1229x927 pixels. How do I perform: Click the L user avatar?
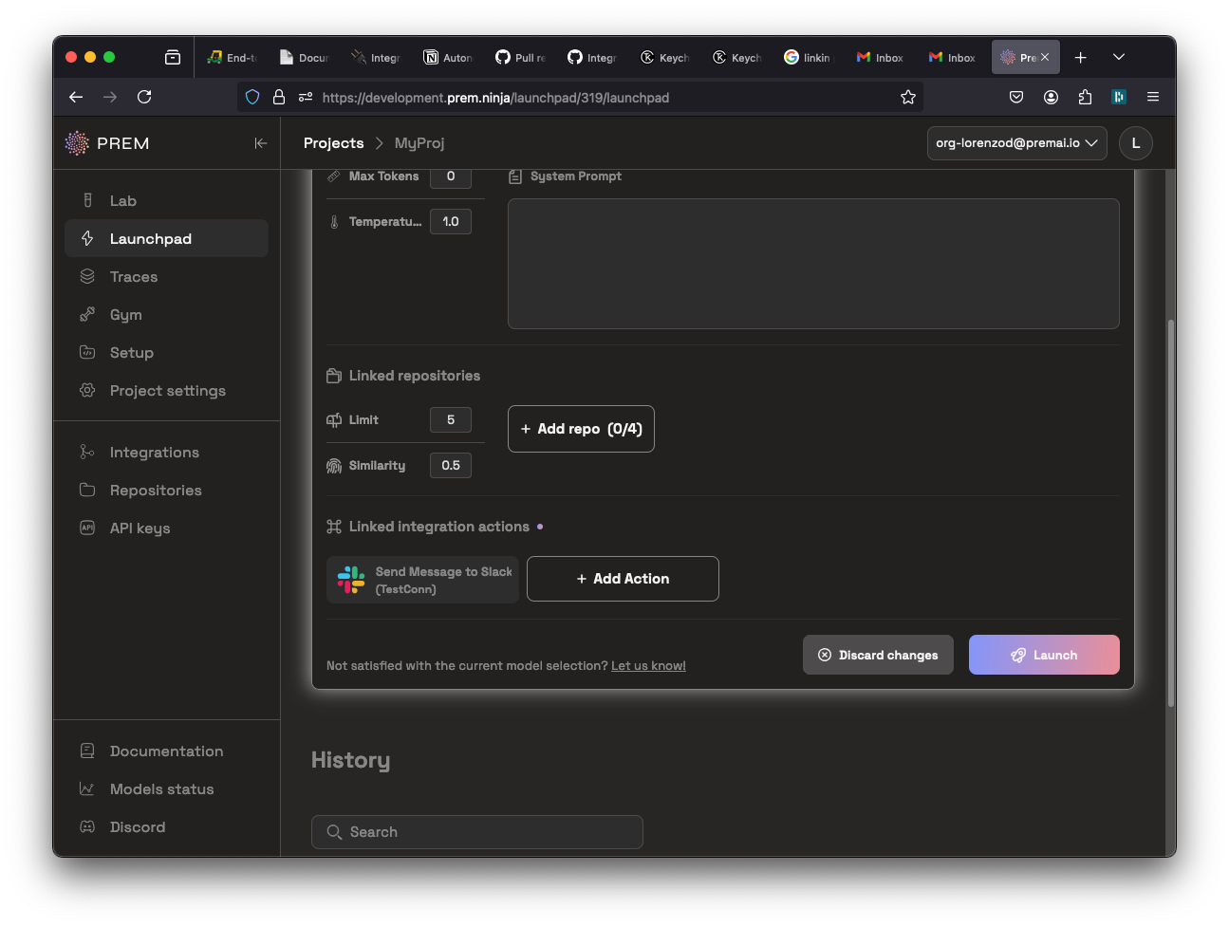(x=1136, y=143)
